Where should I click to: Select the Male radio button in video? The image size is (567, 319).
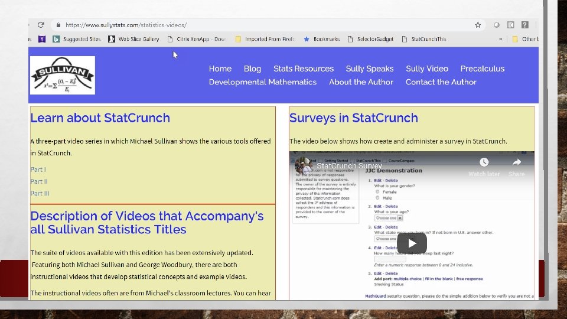[377, 198]
